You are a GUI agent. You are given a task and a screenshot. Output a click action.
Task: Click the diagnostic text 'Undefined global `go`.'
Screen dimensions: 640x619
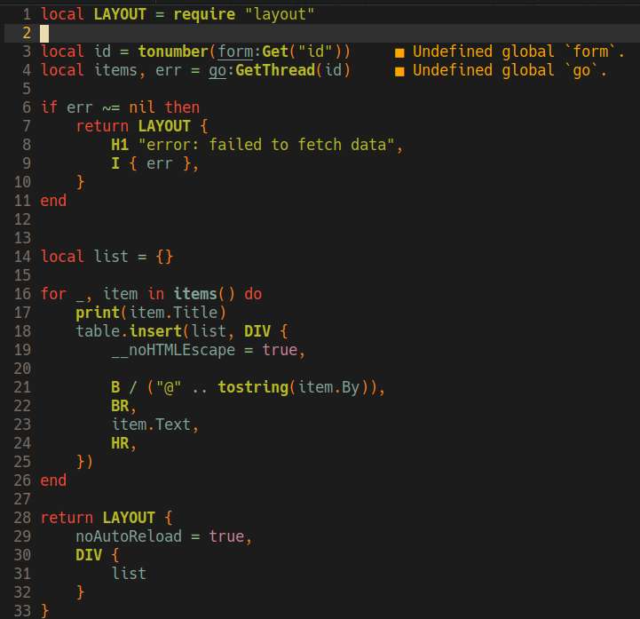pyautogui.click(x=509, y=70)
